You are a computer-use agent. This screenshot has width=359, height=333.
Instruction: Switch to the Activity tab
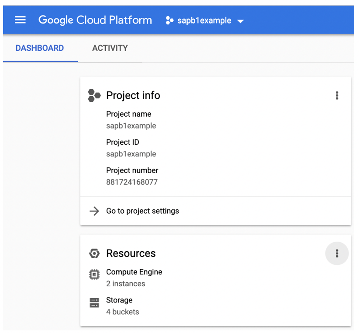(110, 48)
